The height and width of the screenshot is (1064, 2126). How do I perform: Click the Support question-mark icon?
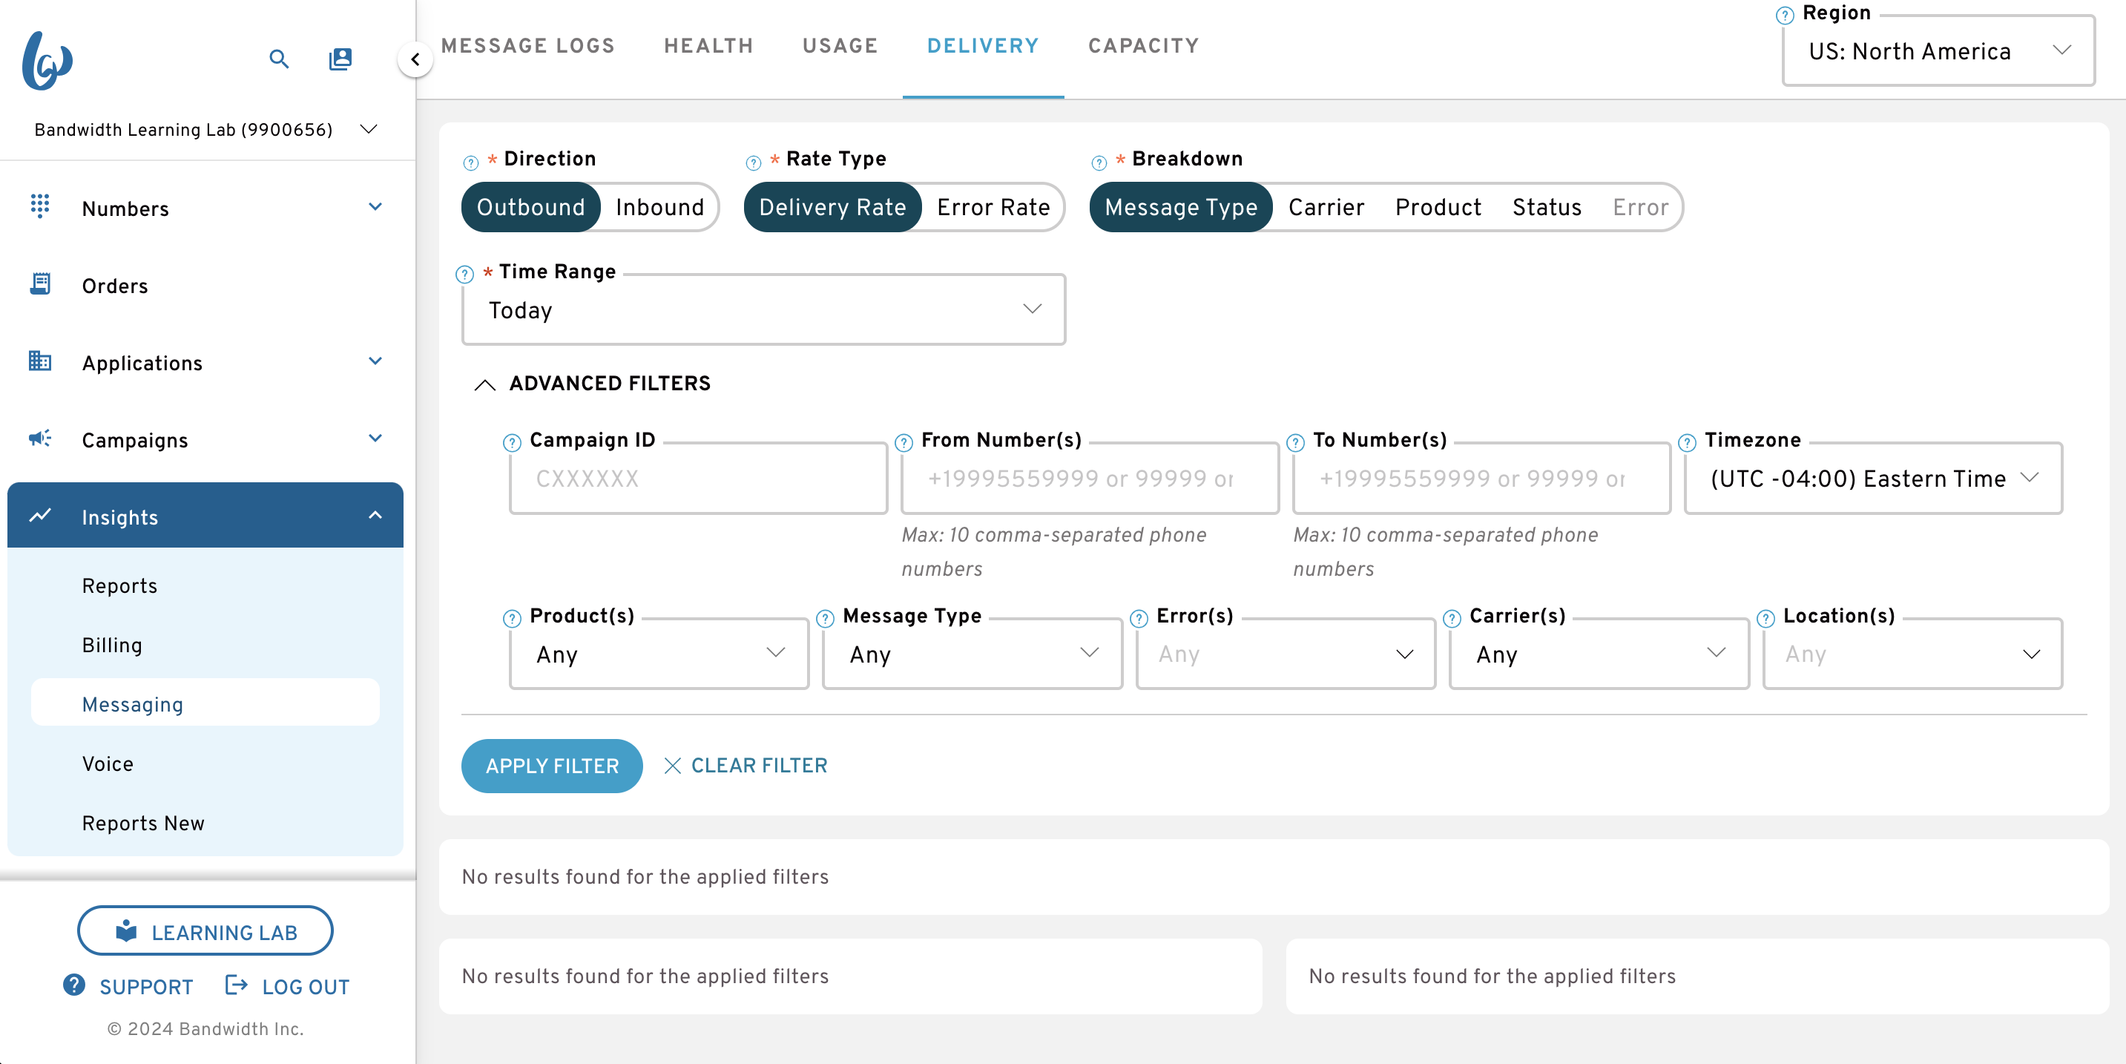coord(74,985)
